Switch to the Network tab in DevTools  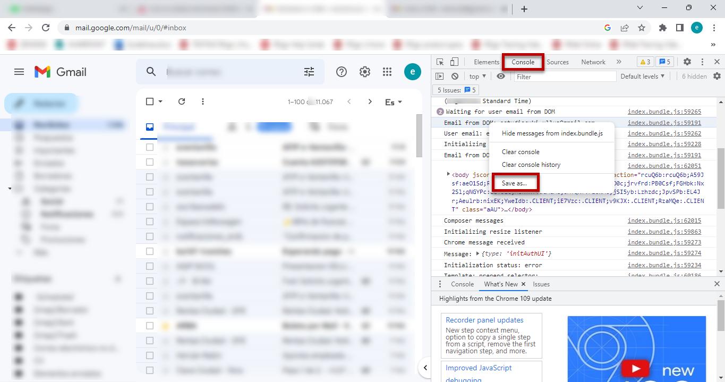point(593,62)
